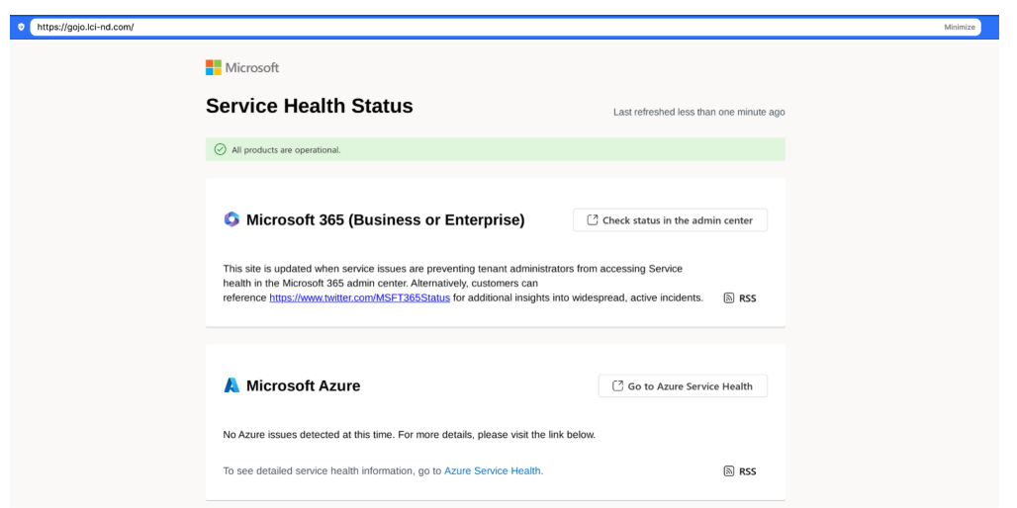Viewport: 1017px width, 508px height.
Task: Click the external-link icon in admin center button
Action: (592, 219)
